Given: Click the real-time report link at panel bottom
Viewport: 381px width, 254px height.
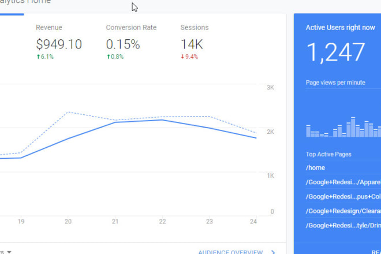Looking at the screenshot, I should (x=375, y=252).
